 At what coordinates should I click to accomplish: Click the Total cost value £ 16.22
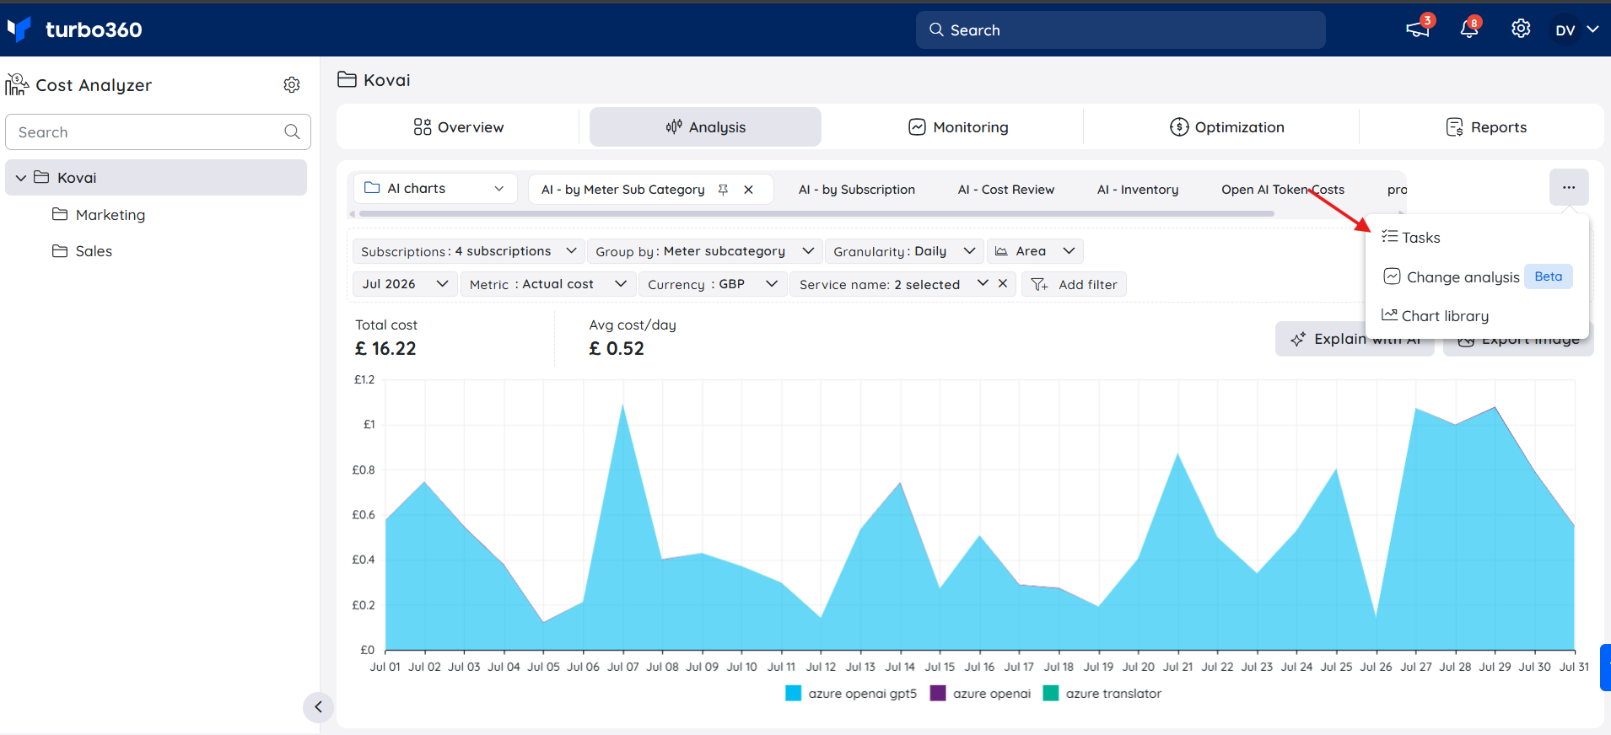pos(385,348)
